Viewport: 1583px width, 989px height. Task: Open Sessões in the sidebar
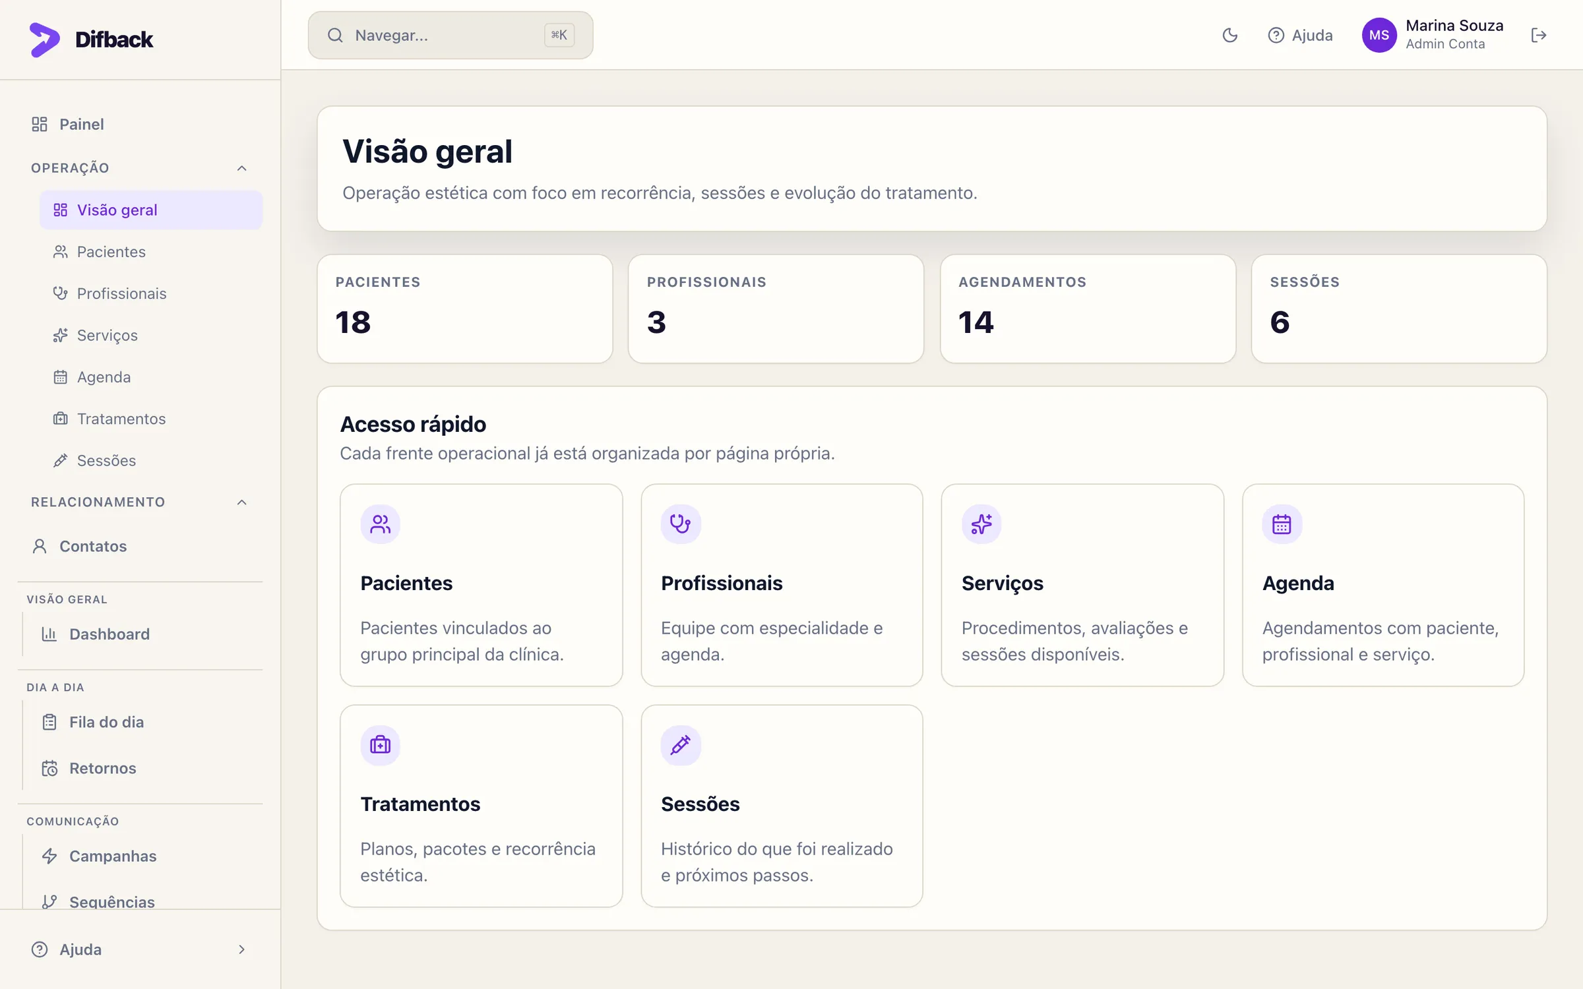pos(151,460)
